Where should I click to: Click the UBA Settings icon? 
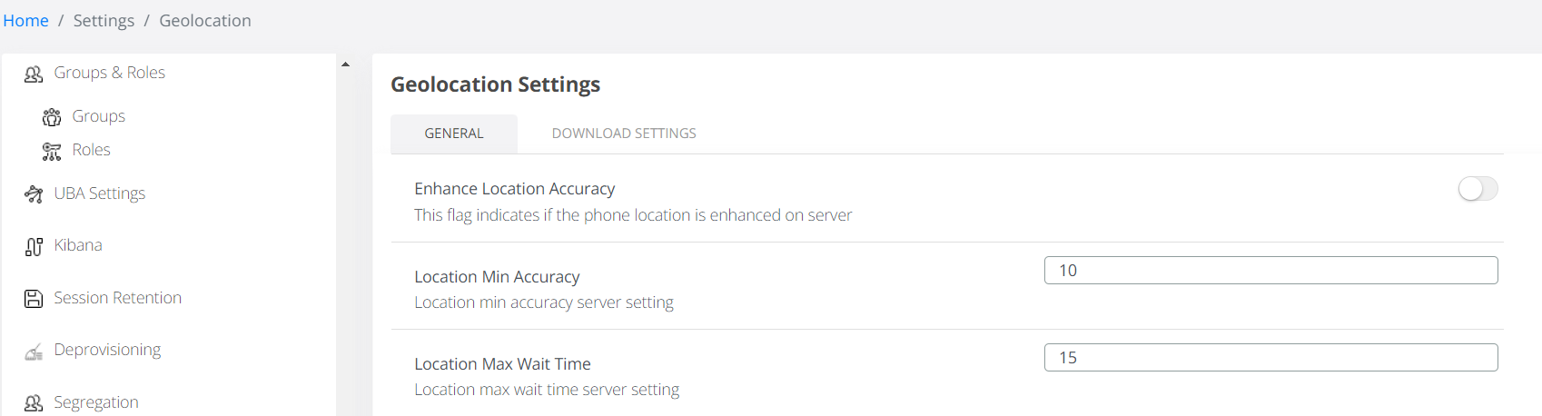[34, 194]
